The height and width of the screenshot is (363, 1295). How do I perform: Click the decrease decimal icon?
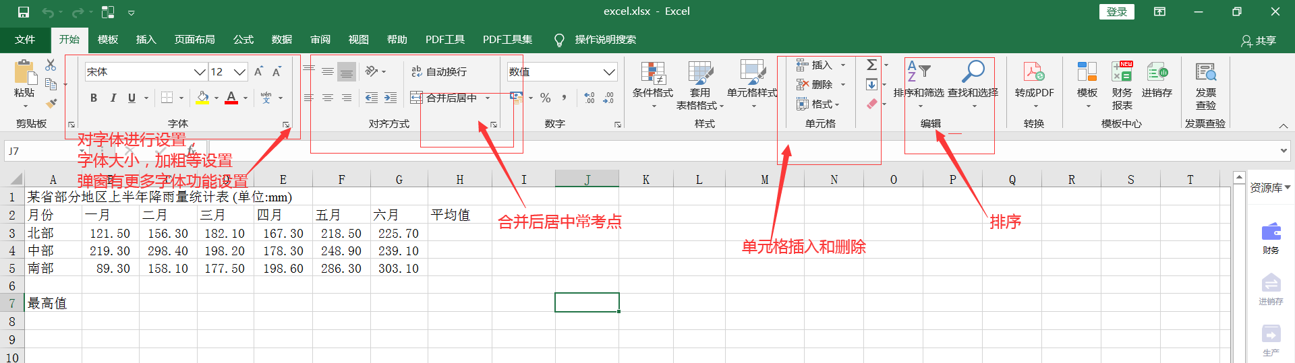[608, 98]
